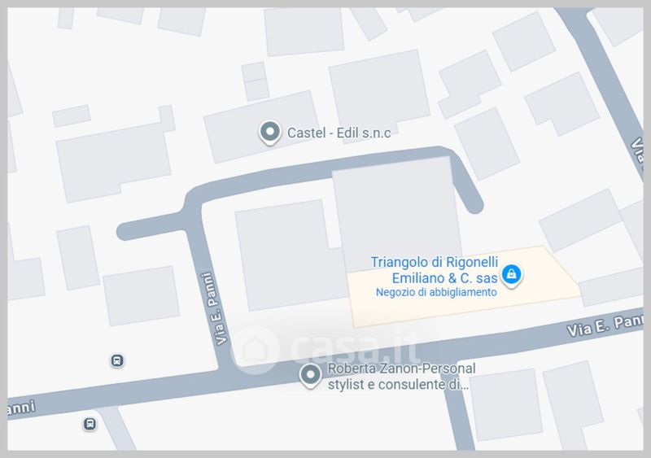Click the Via E. Panni label at right

click(605, 325)
